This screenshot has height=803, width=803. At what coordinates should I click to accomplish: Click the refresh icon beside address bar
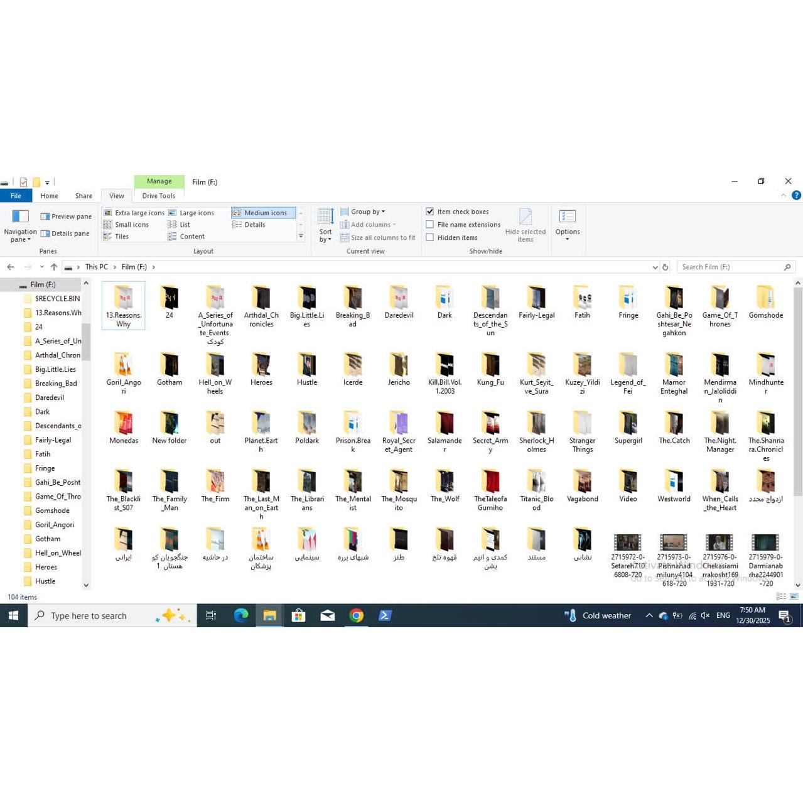tap(666, 267)
